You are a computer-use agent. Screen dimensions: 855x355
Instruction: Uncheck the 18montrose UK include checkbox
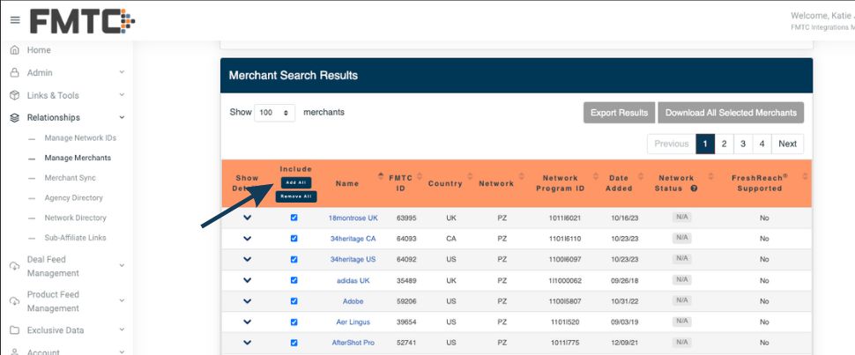[294, 218]
